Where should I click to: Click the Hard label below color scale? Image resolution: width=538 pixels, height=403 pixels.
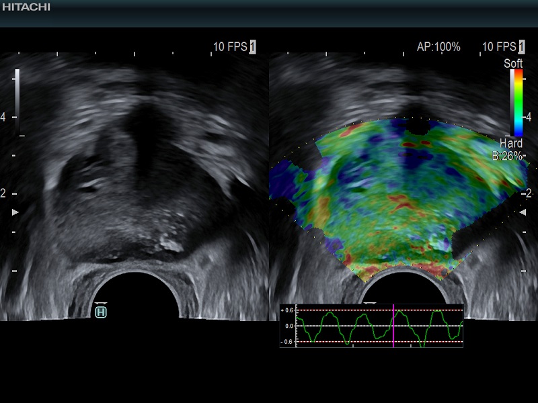tap(511, 144)
